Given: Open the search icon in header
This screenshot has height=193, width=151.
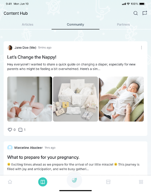Looking at the screenshot, I should tap(136, 13).
